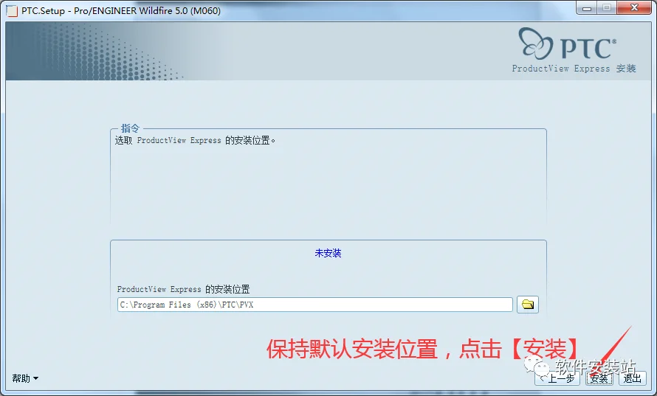Click the 指令 group heading
Image resolution: width=657 pixels, height=396 pixels.
[x=130, y=128]
